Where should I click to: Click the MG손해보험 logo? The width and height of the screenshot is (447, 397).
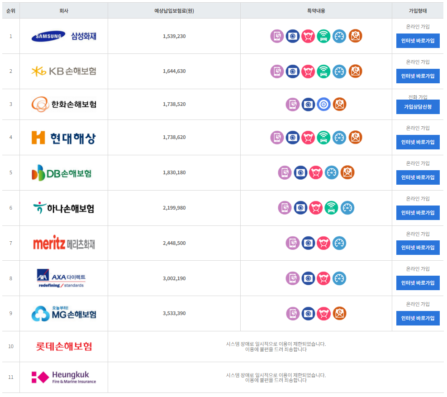[64, 314]
